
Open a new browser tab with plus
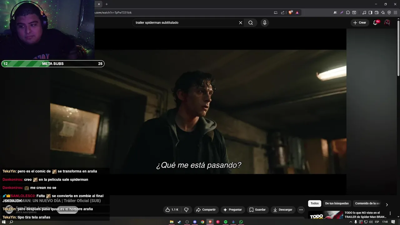107,4
